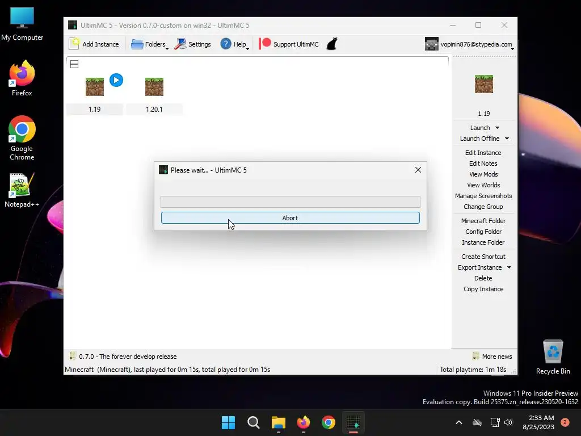The height and width of the screenshot is (436, 581).
Task: Click the Abort button in the dialog
Action: 290,218
